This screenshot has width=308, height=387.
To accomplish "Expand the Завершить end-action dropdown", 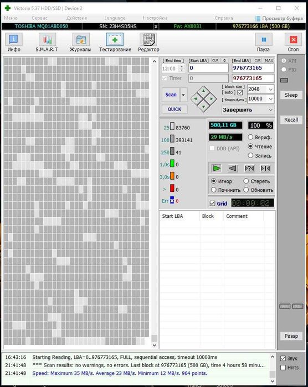I will pos(248,110).
